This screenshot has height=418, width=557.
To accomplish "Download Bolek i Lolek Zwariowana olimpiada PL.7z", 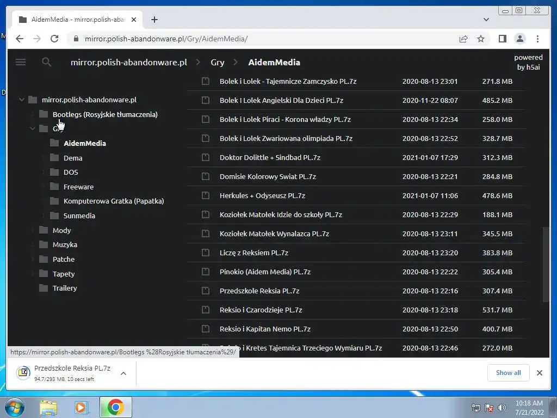I will click(x=286, y=138).
